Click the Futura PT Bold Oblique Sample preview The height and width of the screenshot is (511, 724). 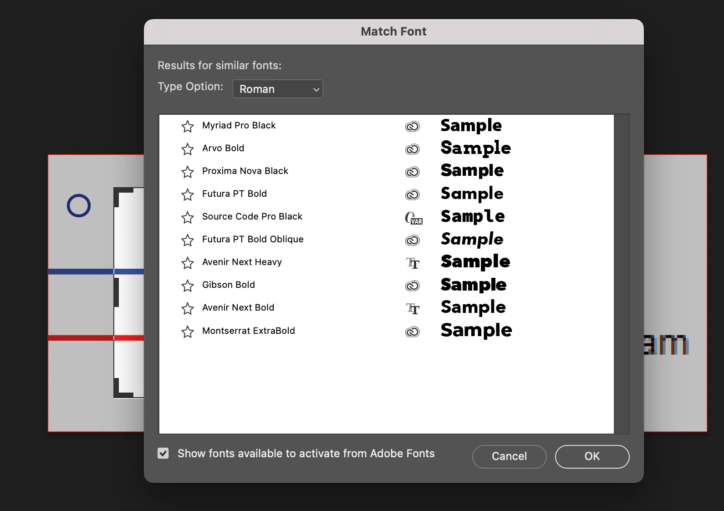click(x=472, y=240)
